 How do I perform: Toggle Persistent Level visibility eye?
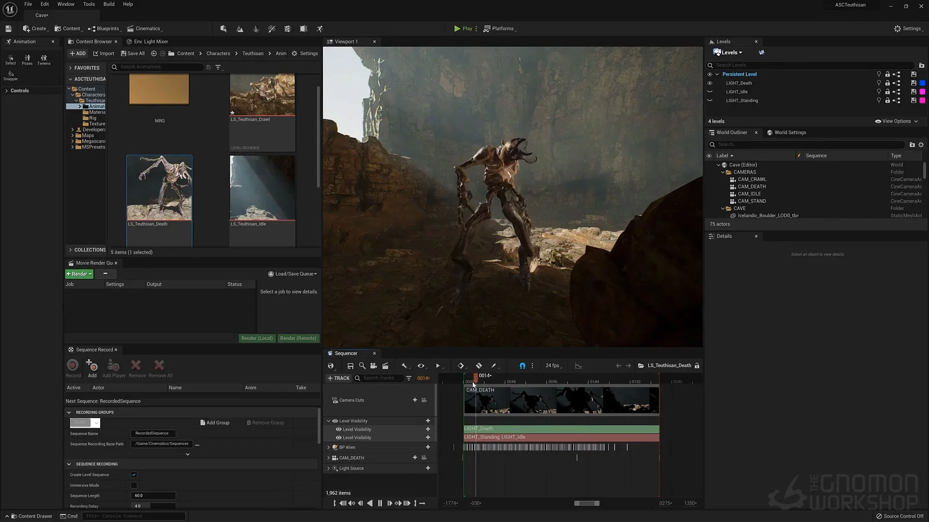tap(710, 74)
